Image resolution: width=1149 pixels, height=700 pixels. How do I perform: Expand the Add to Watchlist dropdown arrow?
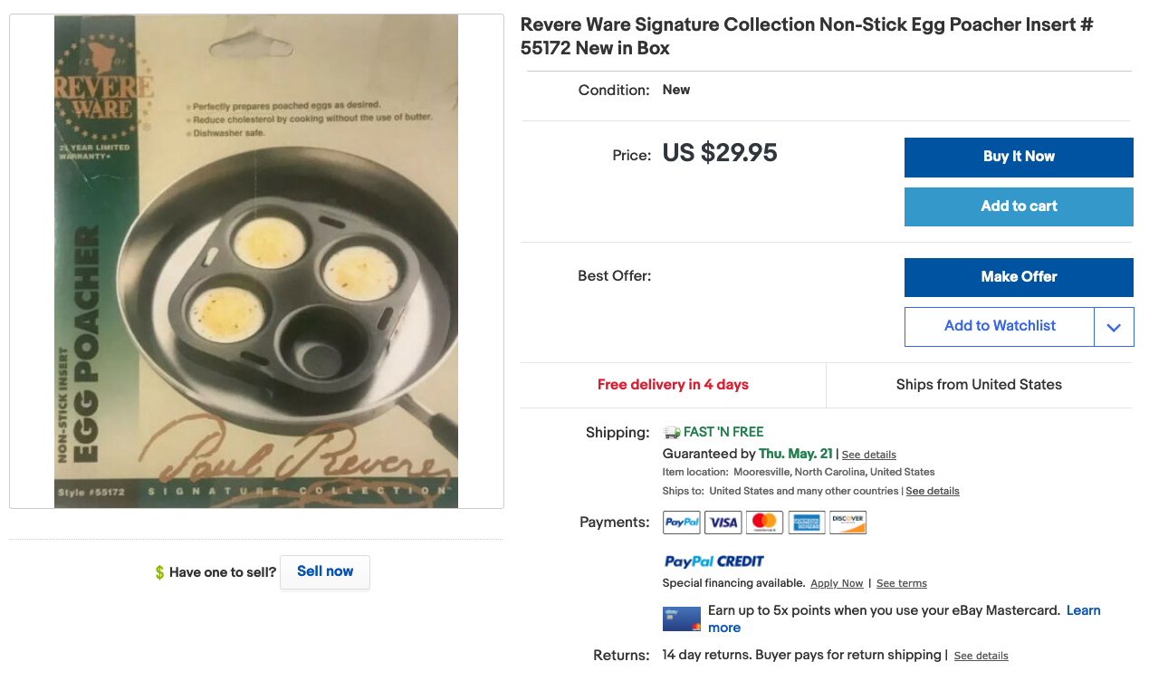(x=1114, y=327)
